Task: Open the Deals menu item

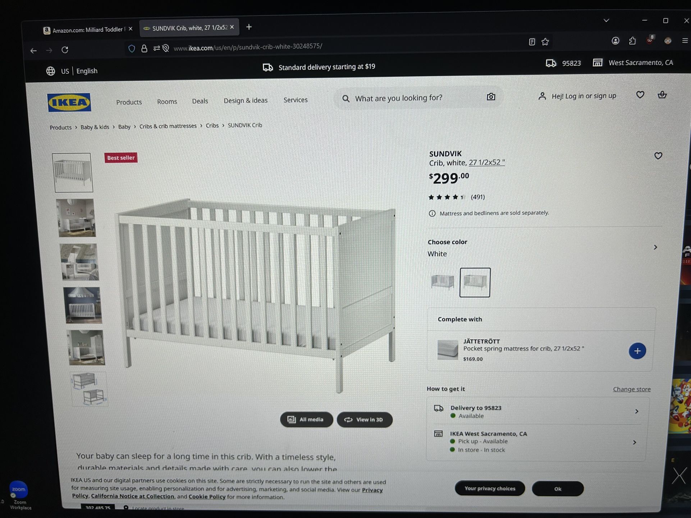Action: click(200, 101)
